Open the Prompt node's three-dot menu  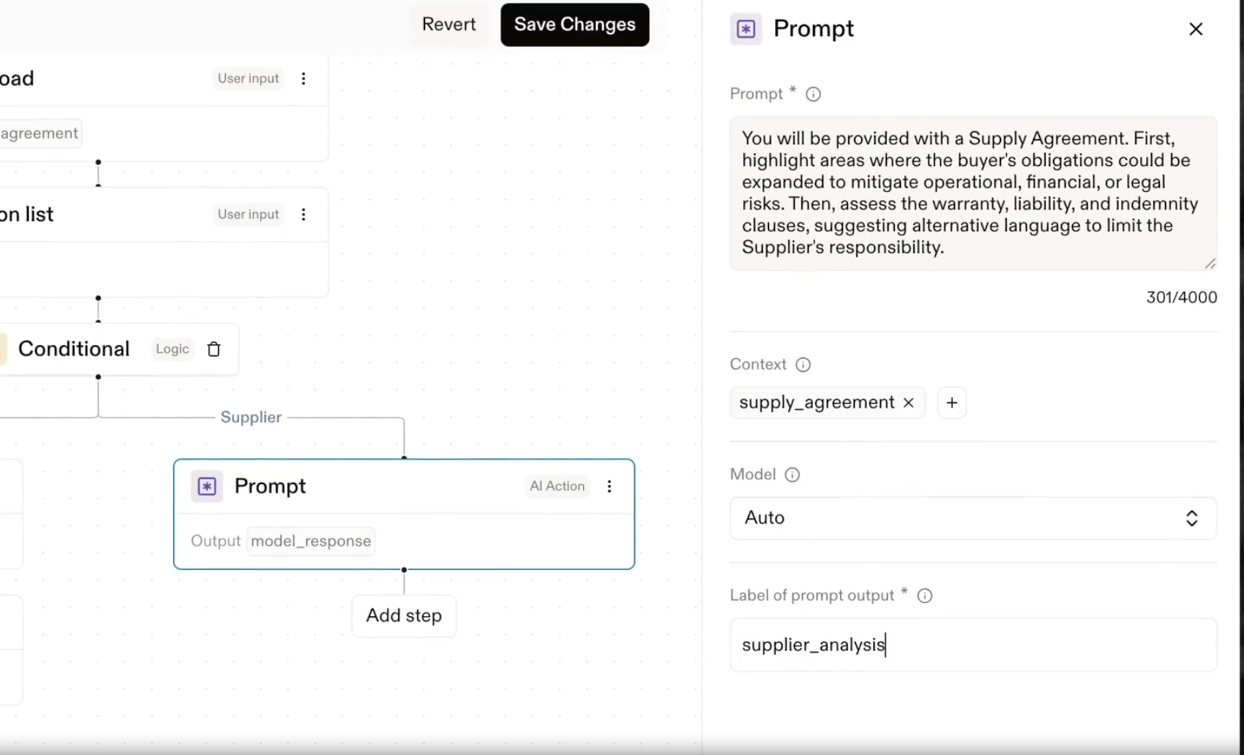point(609,487)
